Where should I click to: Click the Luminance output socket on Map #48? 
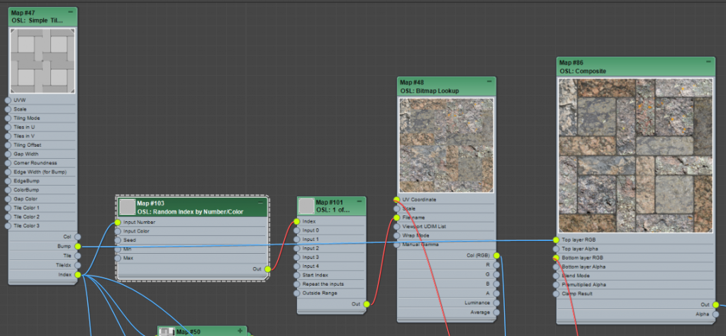point(496,302)
